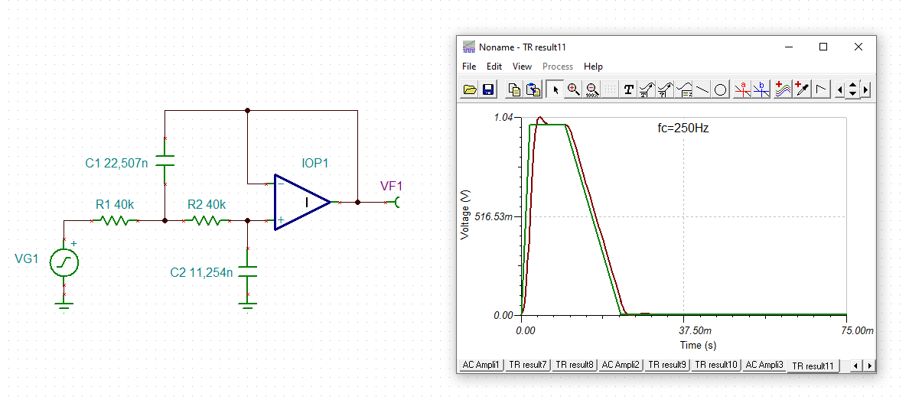Open file with the folder icon
909x403 pixels.
tap(470, 89)
